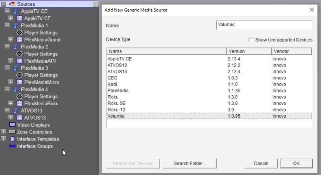
Task: Sort device list by Vendor column
Action: [x=291, y=51]
